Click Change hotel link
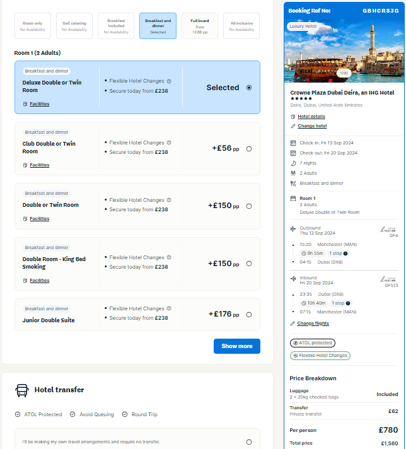 [312, 125]
